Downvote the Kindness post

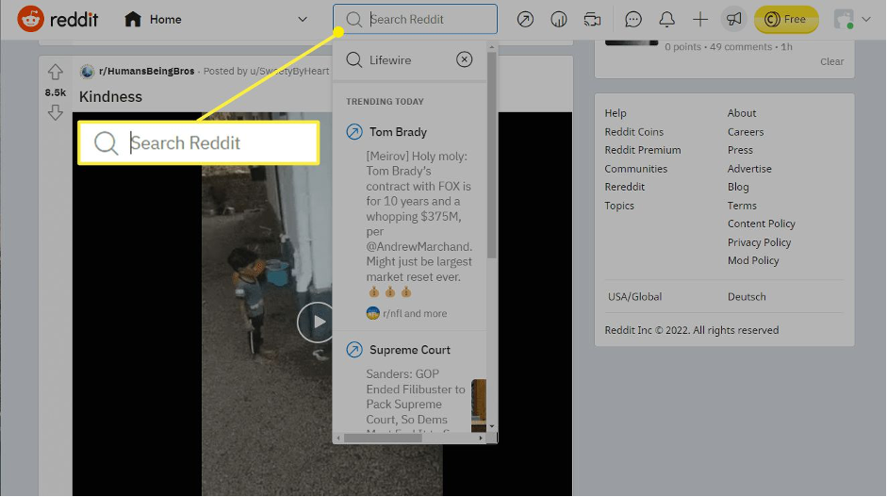55,113
